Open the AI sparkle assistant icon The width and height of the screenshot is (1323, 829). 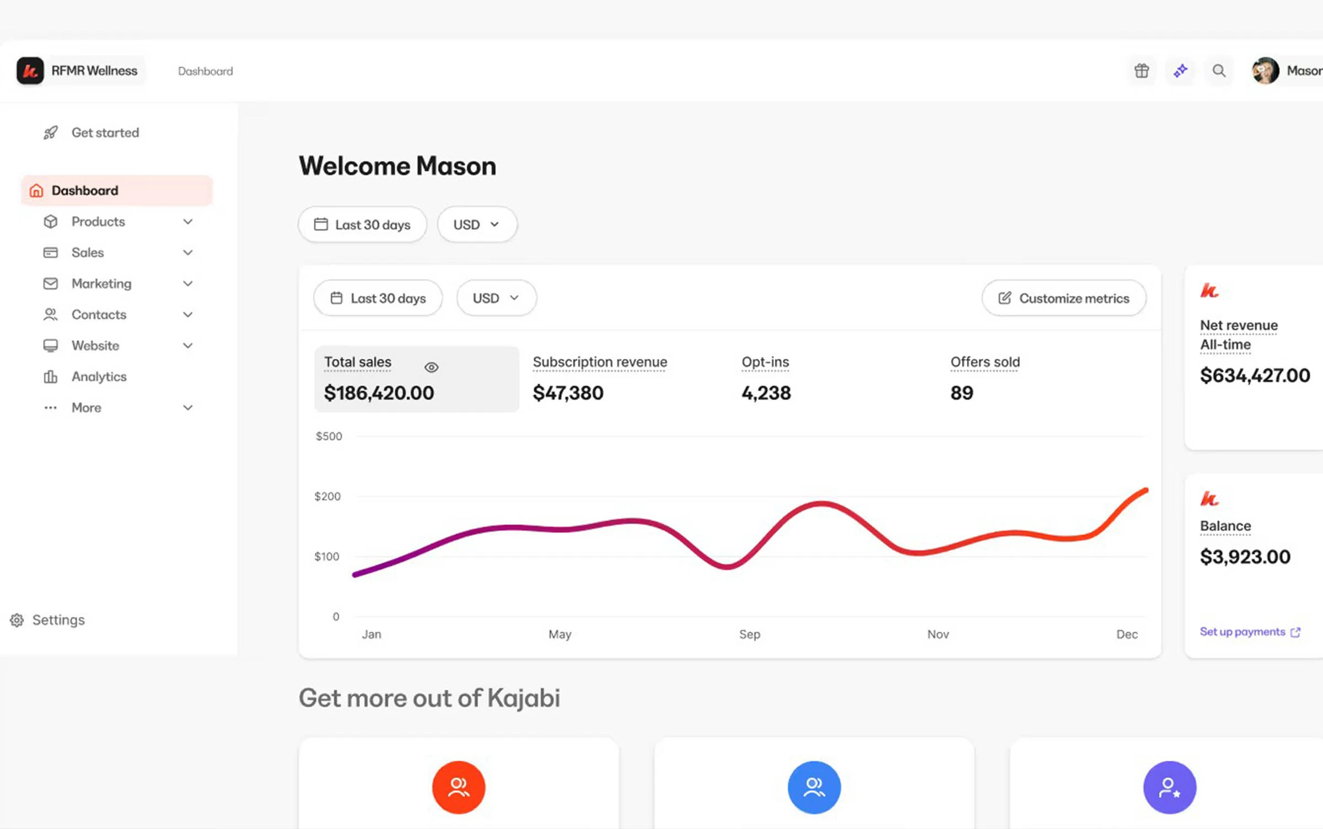point(1180,71)
